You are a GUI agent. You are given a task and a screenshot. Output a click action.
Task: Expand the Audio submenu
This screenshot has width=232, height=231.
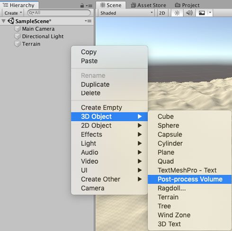[109, 152]
